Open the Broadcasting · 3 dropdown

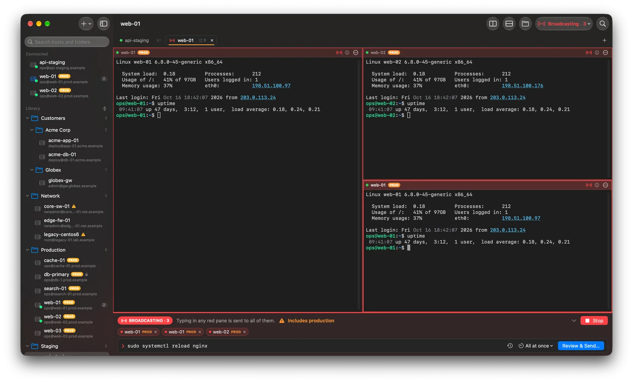click(564, 24)
